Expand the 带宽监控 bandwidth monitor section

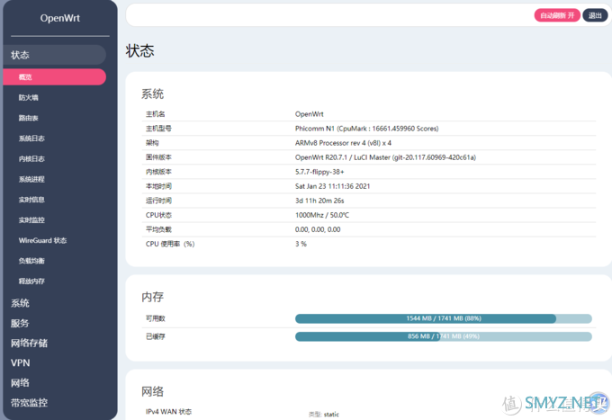coord(30,402)
